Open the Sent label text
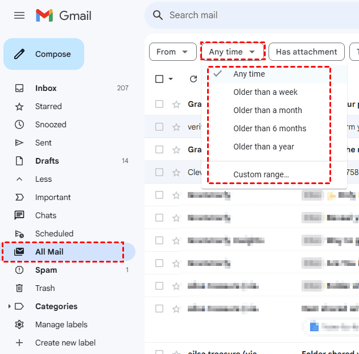 [43, 143]
